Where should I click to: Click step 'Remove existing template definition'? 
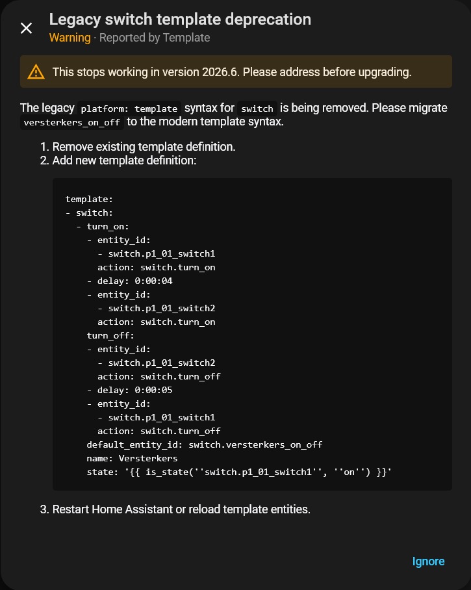coord(144,147)
